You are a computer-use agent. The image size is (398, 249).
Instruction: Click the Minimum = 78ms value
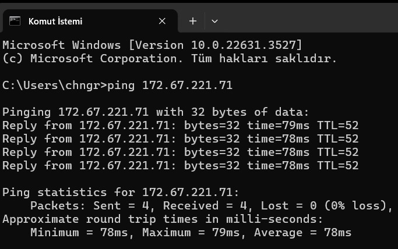(79, 233)
